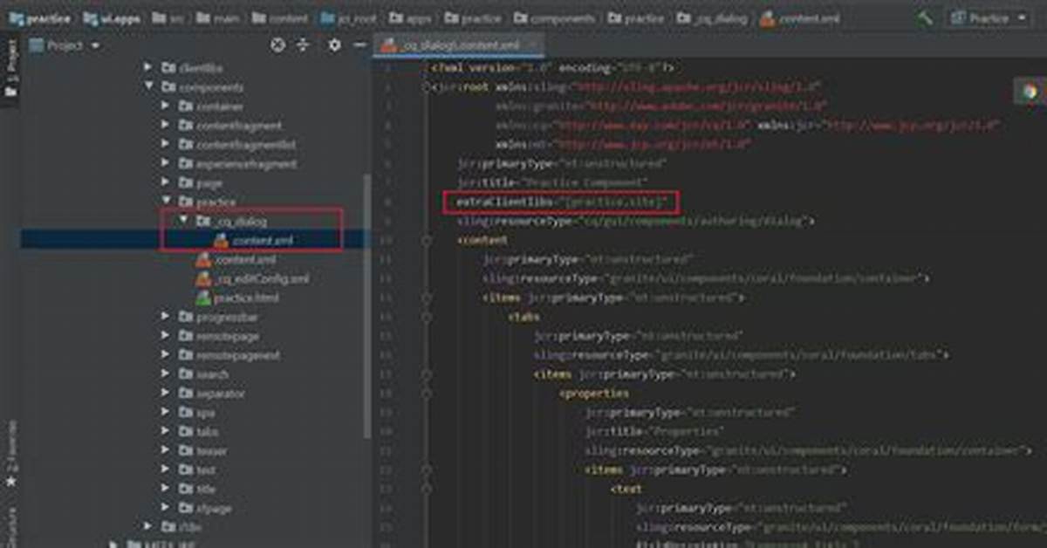Click the folder icon next to progressbar
Viewport: 1047px width, 548px height.
(x=186, y=317)
